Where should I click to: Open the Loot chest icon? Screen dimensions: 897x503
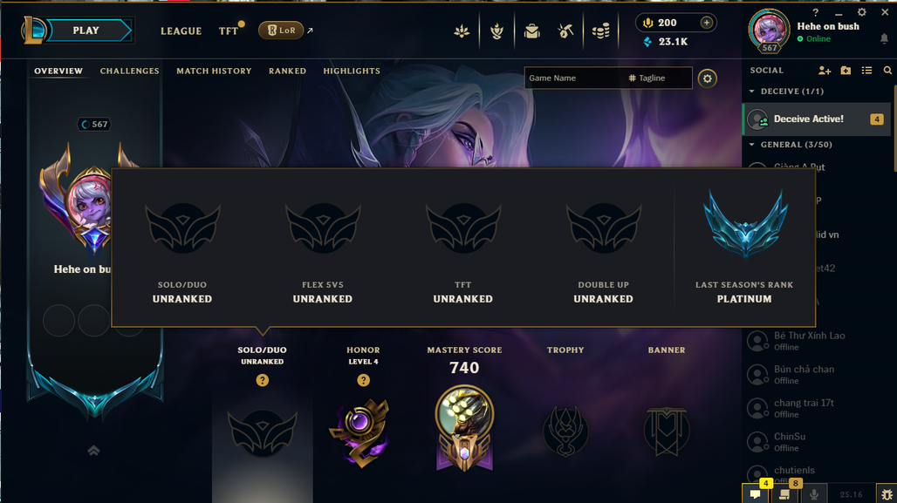[565, 31]
